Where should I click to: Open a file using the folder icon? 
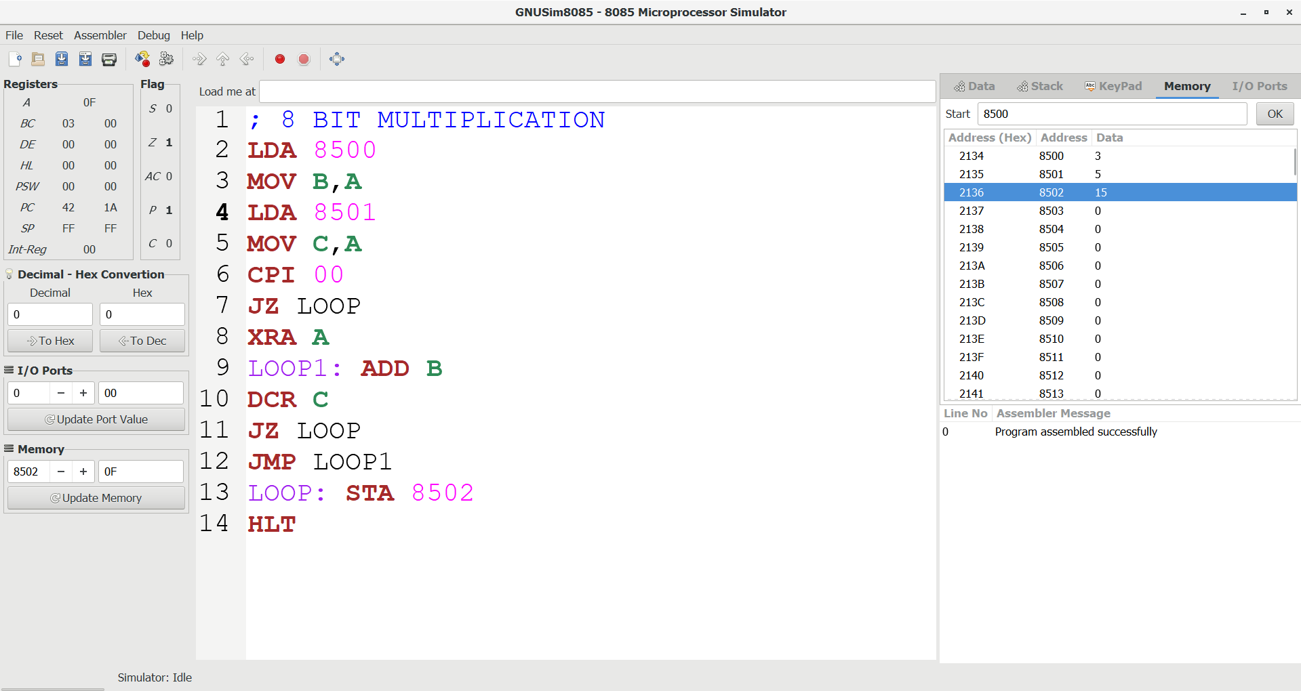38,59
